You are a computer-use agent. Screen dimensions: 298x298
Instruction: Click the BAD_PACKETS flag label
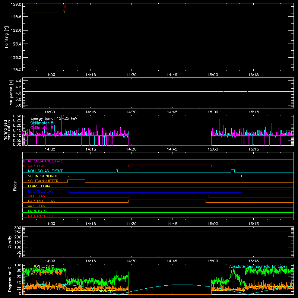click(41, 216)
